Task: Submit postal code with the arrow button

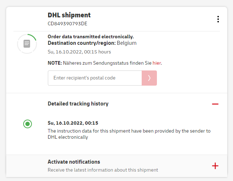Action: click(x=149, y=78)
